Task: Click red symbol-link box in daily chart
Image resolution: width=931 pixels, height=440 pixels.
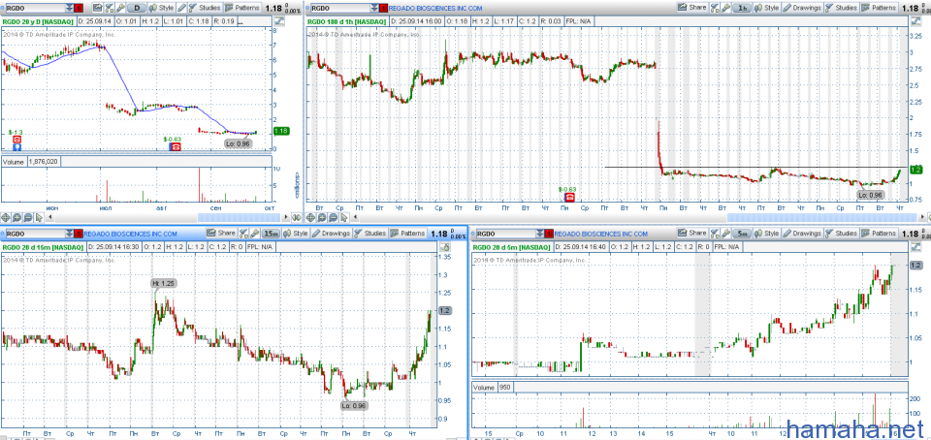Action: (79, 9)
